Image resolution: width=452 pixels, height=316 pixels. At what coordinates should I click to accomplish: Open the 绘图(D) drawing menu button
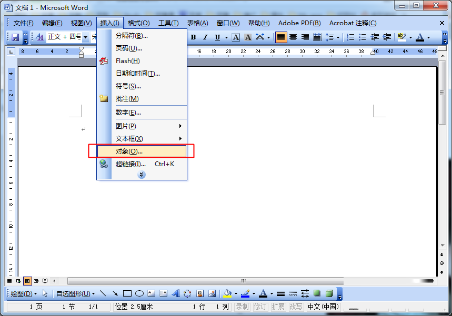[24, 293]
